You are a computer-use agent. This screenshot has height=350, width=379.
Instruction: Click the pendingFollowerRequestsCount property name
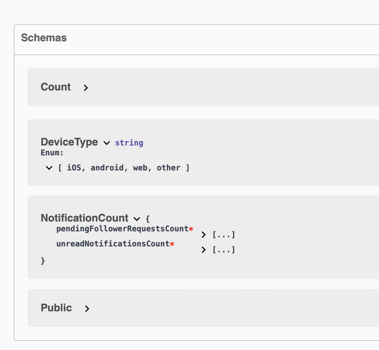pyautogui.click(x=122, y=229)
